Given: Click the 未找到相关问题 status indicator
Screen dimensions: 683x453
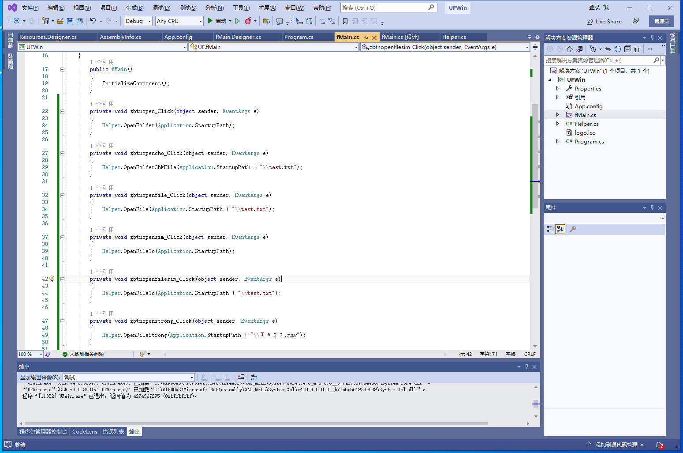Looking at the screenshot, I should [83, 354].
